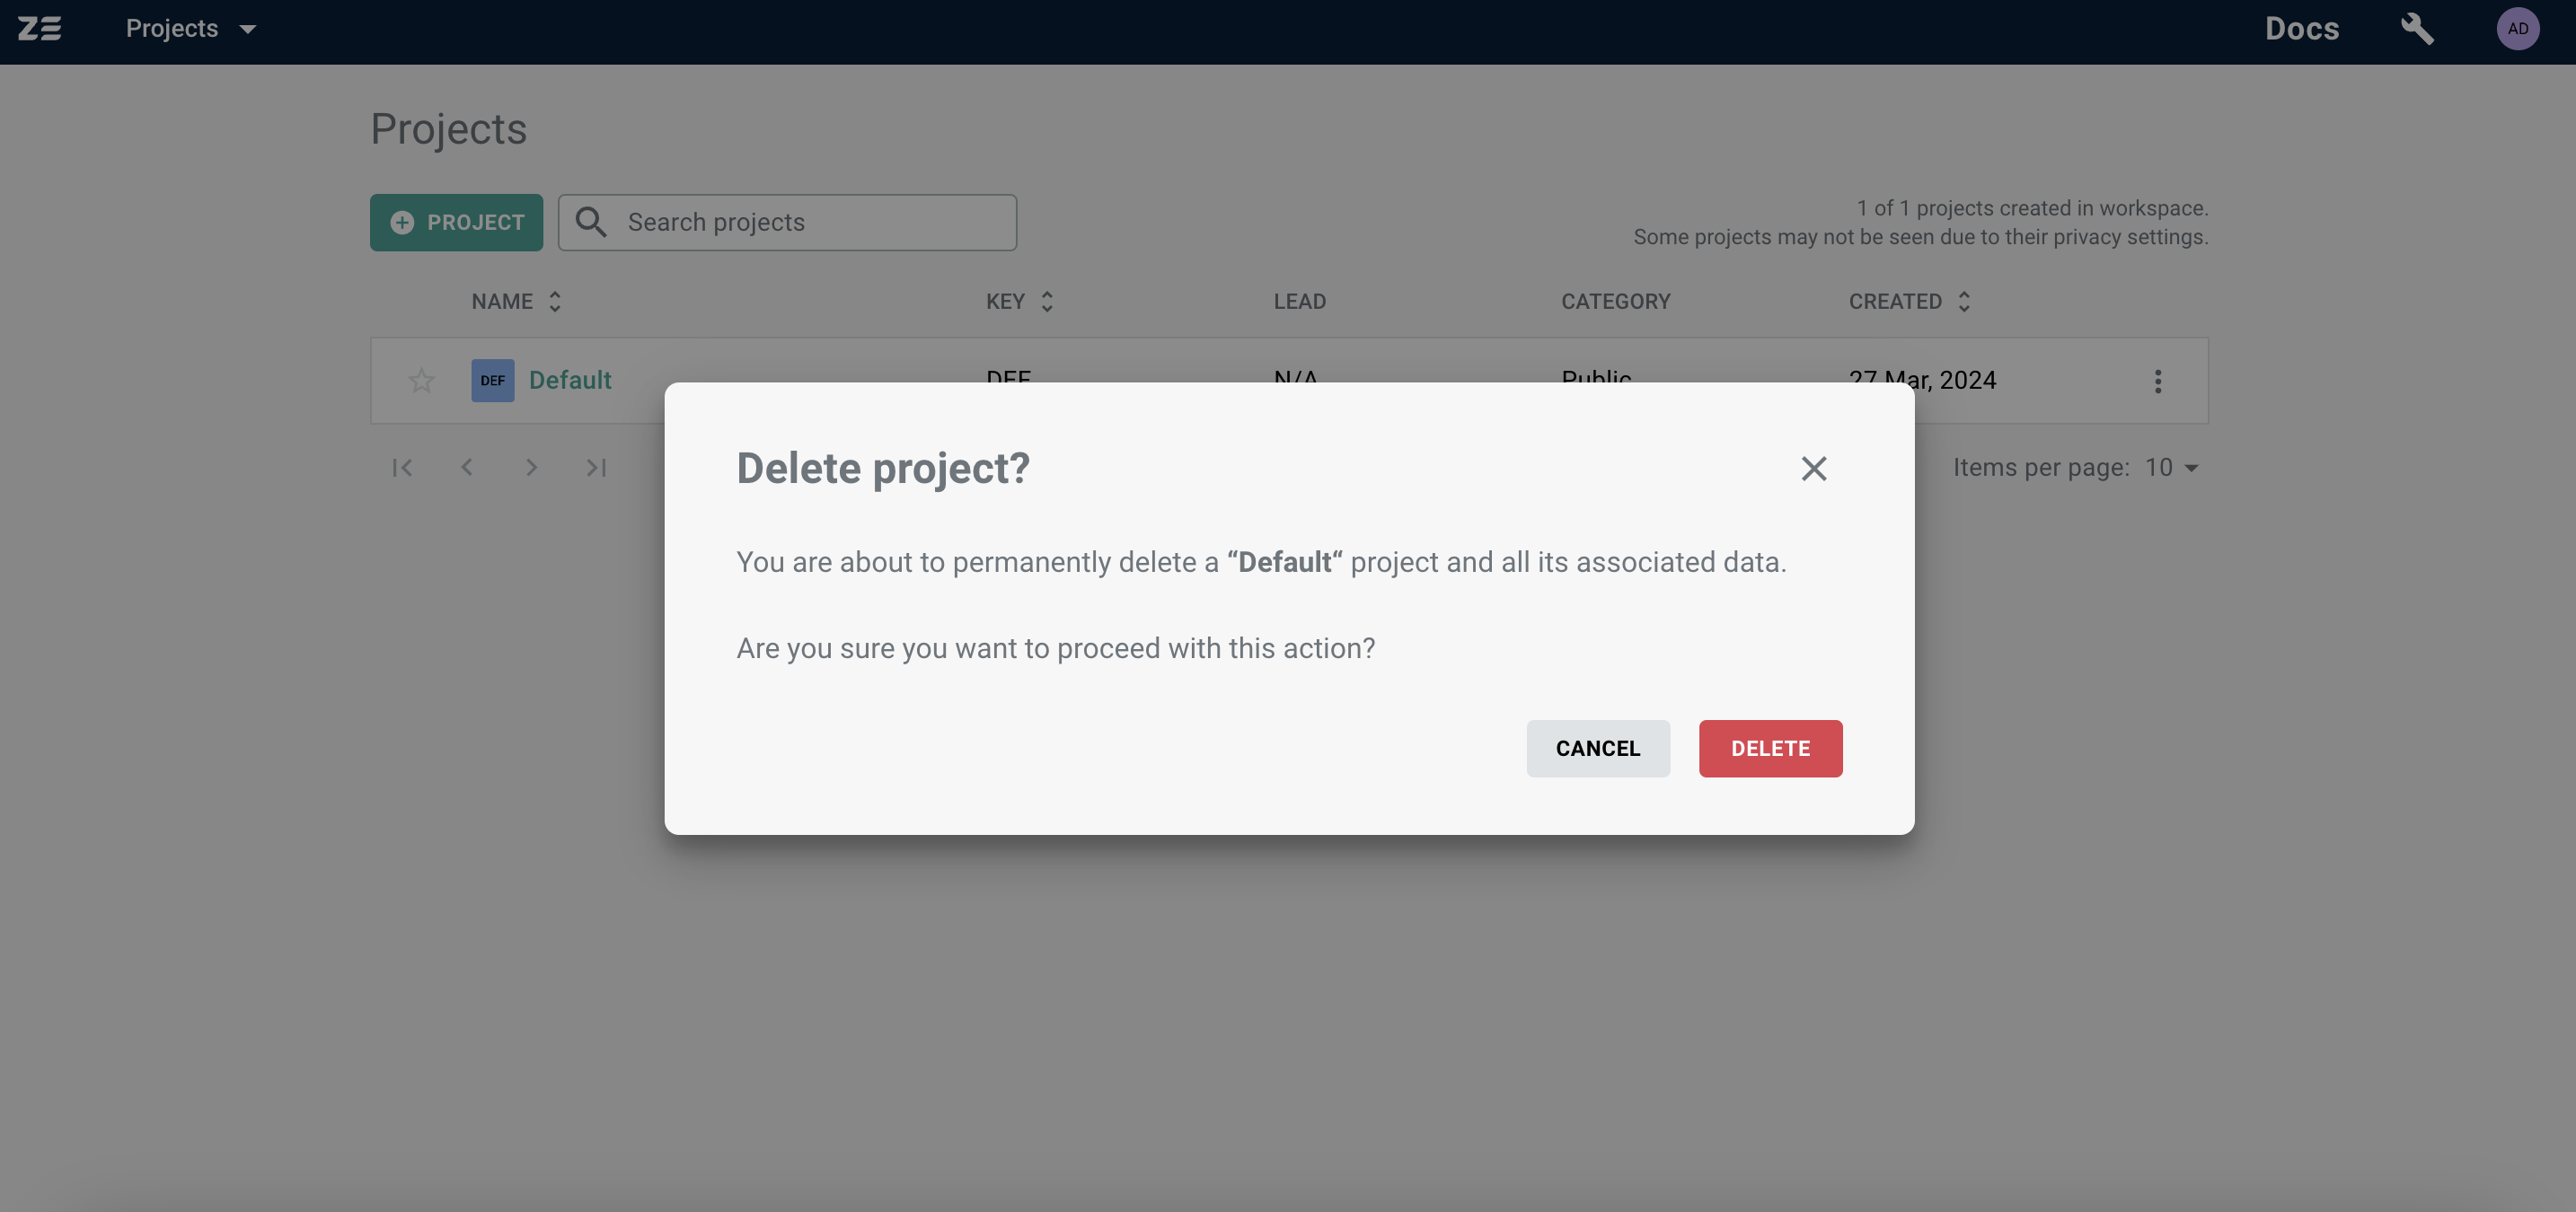The height and width of the screenshot is (1212, 2576).
Task: Click the DELETE confirmation button
Action: [1771, 747]
